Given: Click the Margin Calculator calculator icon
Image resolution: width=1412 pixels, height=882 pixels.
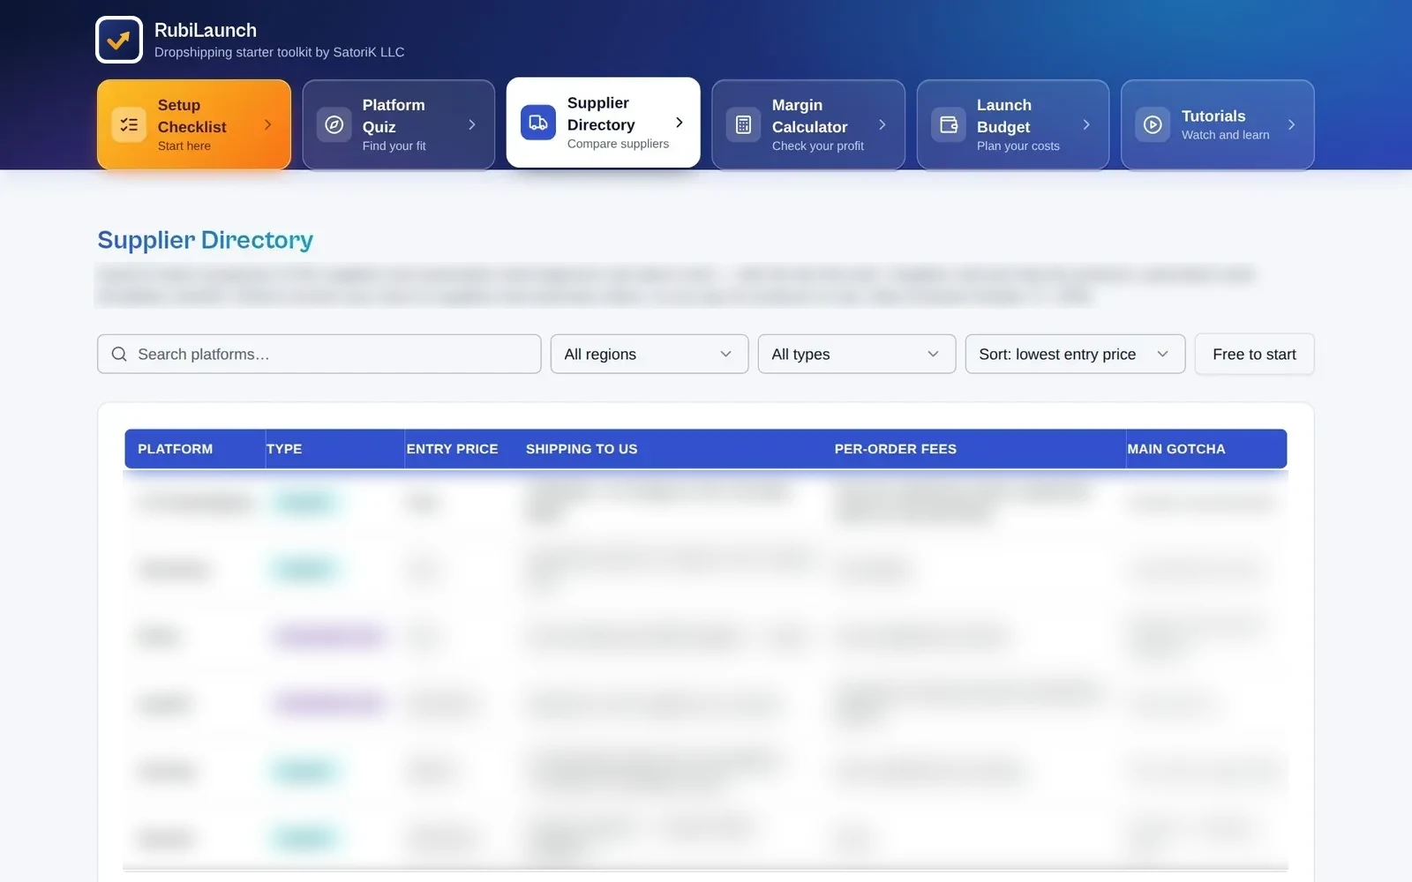Looking at the screenshot, I should (x=743, y=124).
